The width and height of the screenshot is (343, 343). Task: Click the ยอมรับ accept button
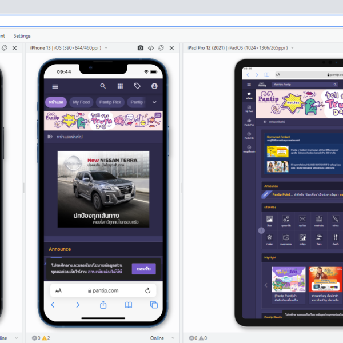coord(143,269)
